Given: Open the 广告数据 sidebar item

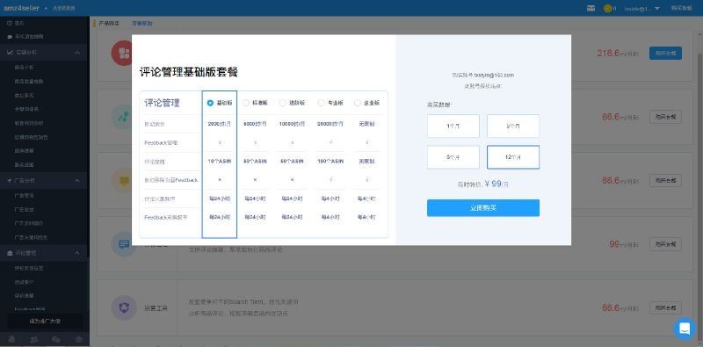Looking at the screenshot, I should 25,209.
